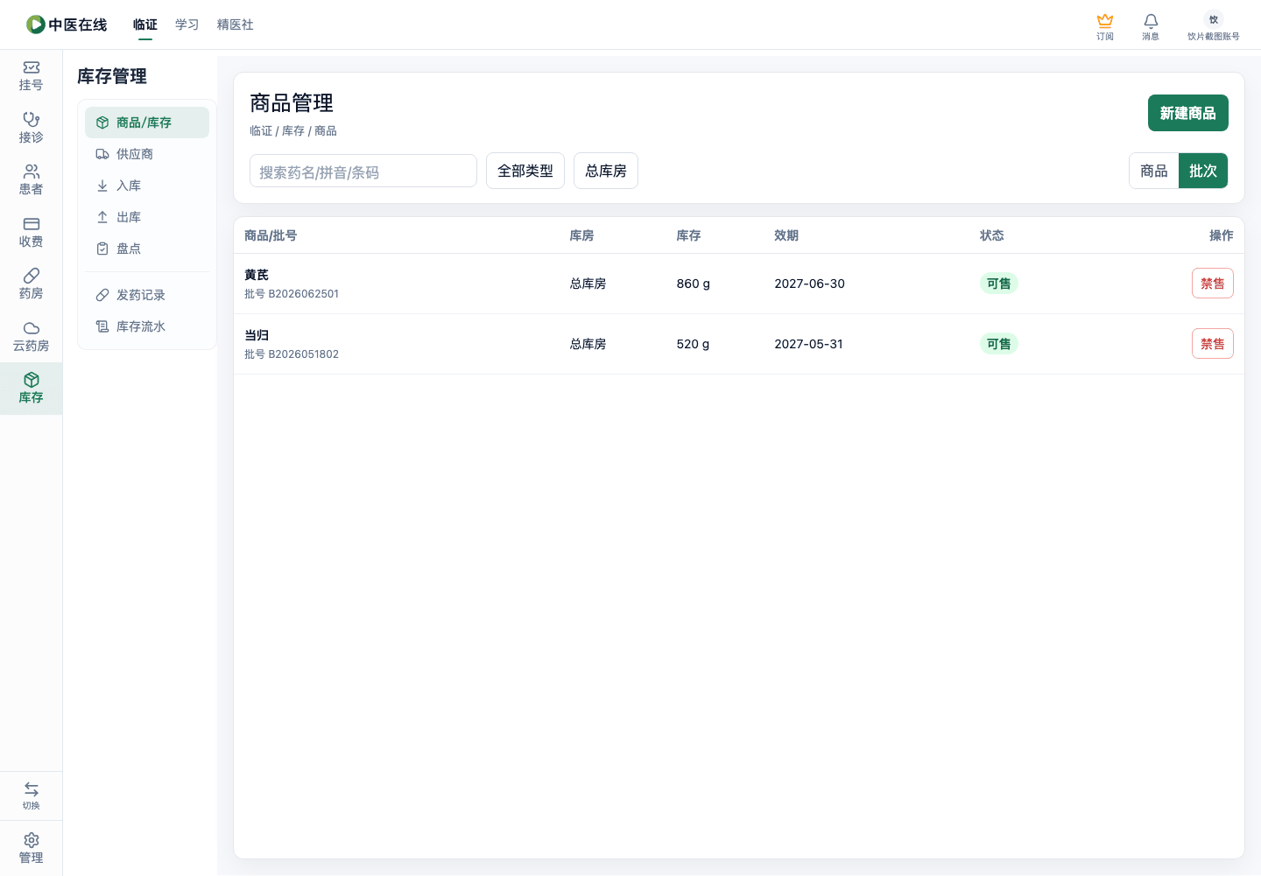Go to 挂号 in the left sidebar
Image resolution: width=1261 pixels, height=876 pixels.
[x=31, y=76]
